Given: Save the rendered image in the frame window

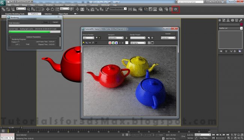Looking at the screenshot, I should pos(83,43).
